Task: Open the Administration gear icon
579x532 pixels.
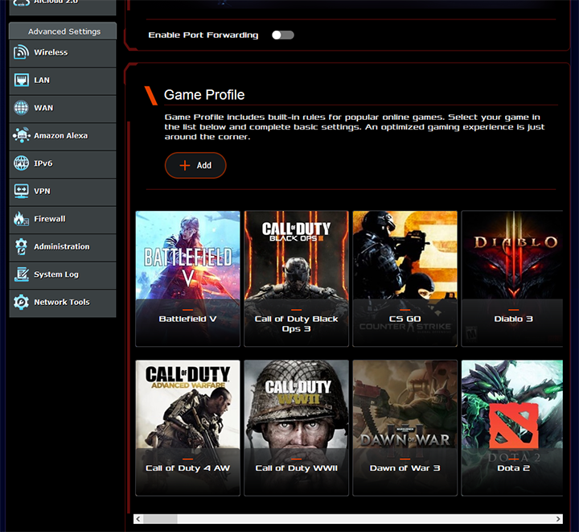Action: point(21,247)
